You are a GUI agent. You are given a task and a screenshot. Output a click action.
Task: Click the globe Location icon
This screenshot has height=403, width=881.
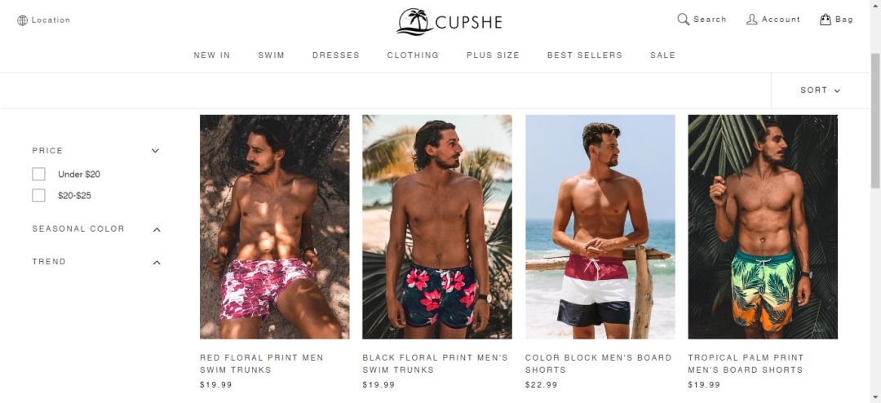pyautogui.click(x=23, y=20)
